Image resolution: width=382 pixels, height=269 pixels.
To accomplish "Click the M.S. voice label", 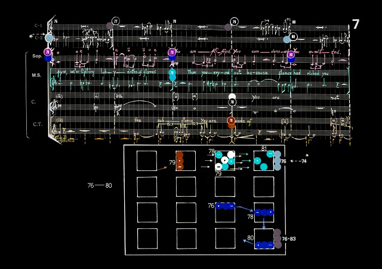I will tap(36, 75).
